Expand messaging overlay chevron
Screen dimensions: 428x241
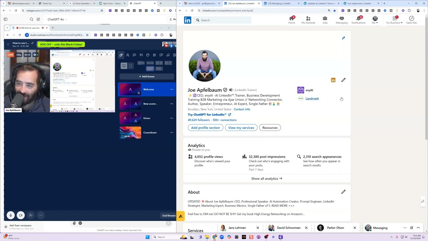click(418, 228)
